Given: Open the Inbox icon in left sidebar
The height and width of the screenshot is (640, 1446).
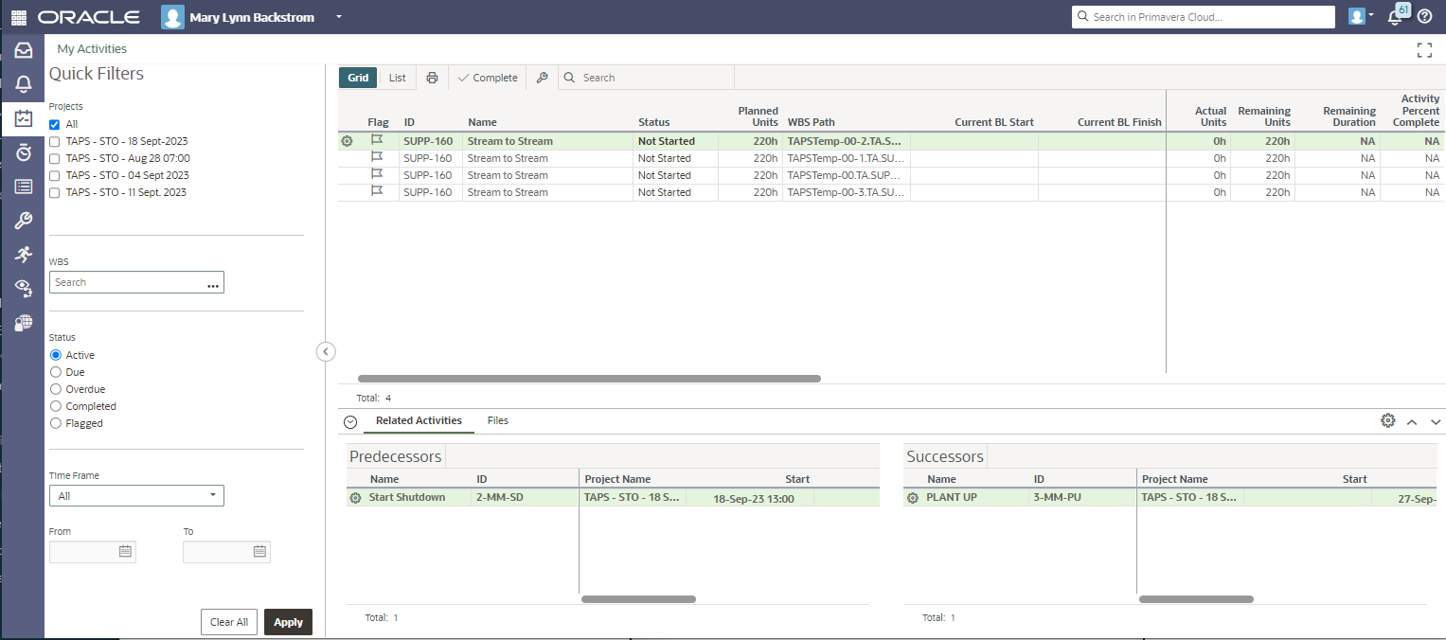Looking at the screenshot, I should pos(23,50).
